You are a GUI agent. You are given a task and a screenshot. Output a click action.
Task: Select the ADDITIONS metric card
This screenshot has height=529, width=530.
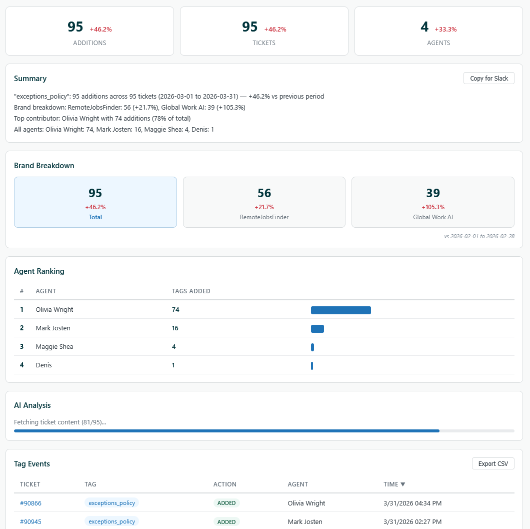point(89,31)
